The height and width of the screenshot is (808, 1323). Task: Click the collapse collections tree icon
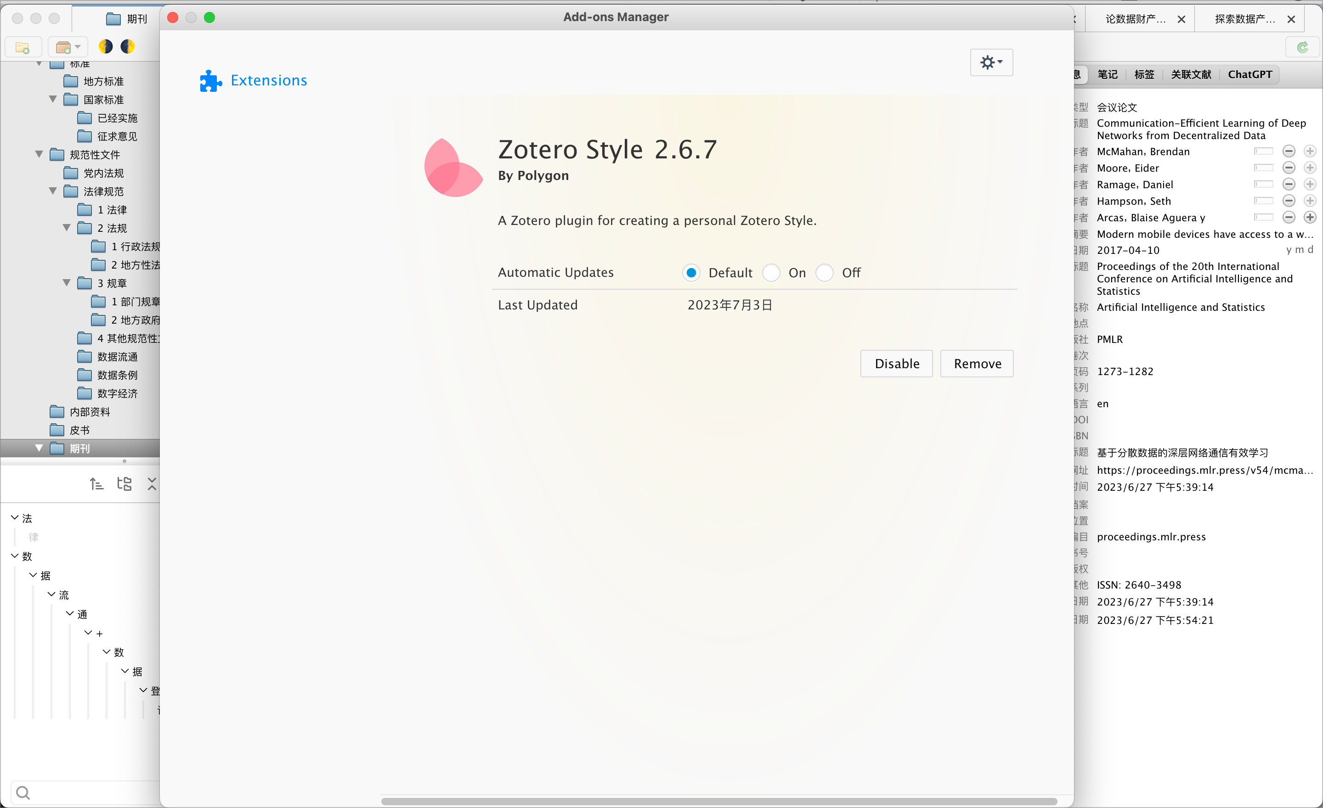coord(152,483)
